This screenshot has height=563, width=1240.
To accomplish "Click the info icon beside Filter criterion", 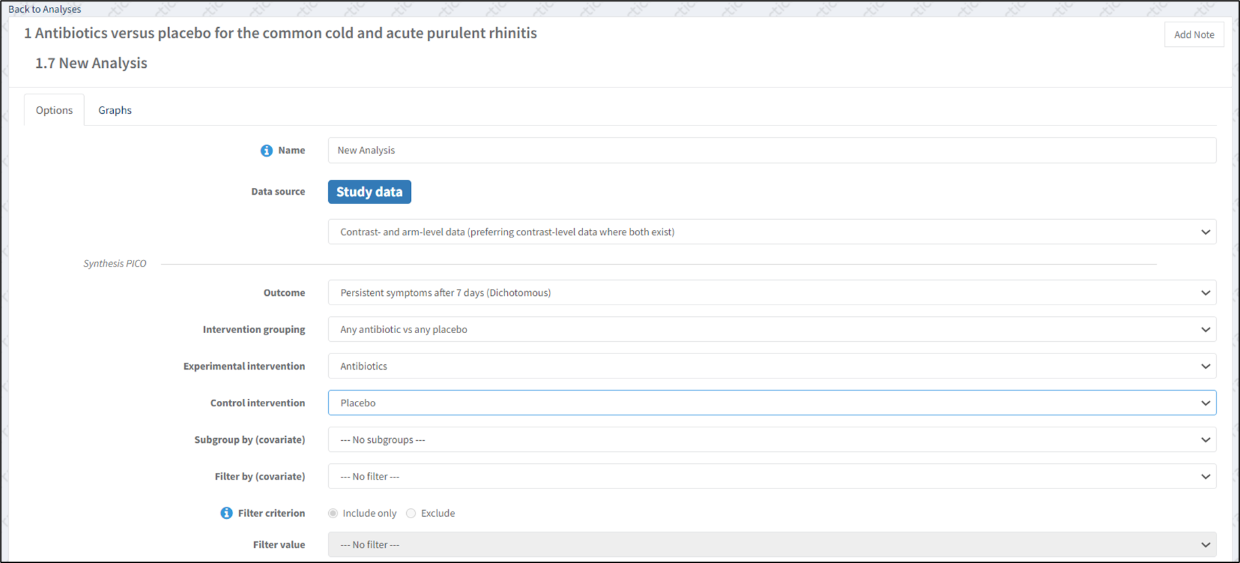I will pos(226,513).
